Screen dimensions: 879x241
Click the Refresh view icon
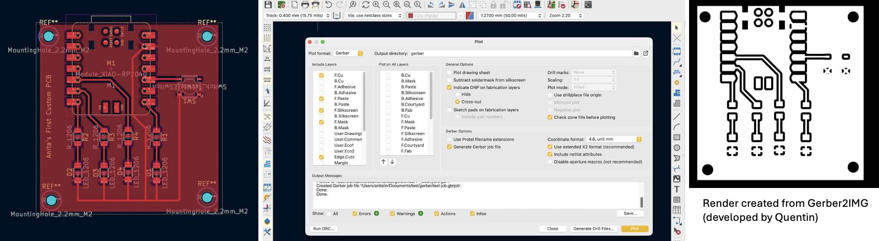pyautogui.click(x=365, y=5)
